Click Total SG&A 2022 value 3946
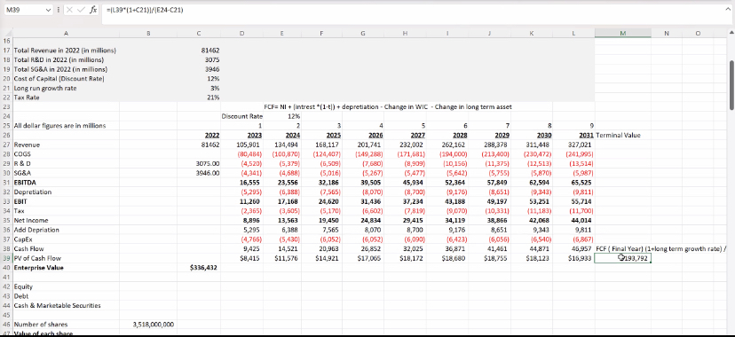This screenshot has height=337, width=735. (199, 69)
